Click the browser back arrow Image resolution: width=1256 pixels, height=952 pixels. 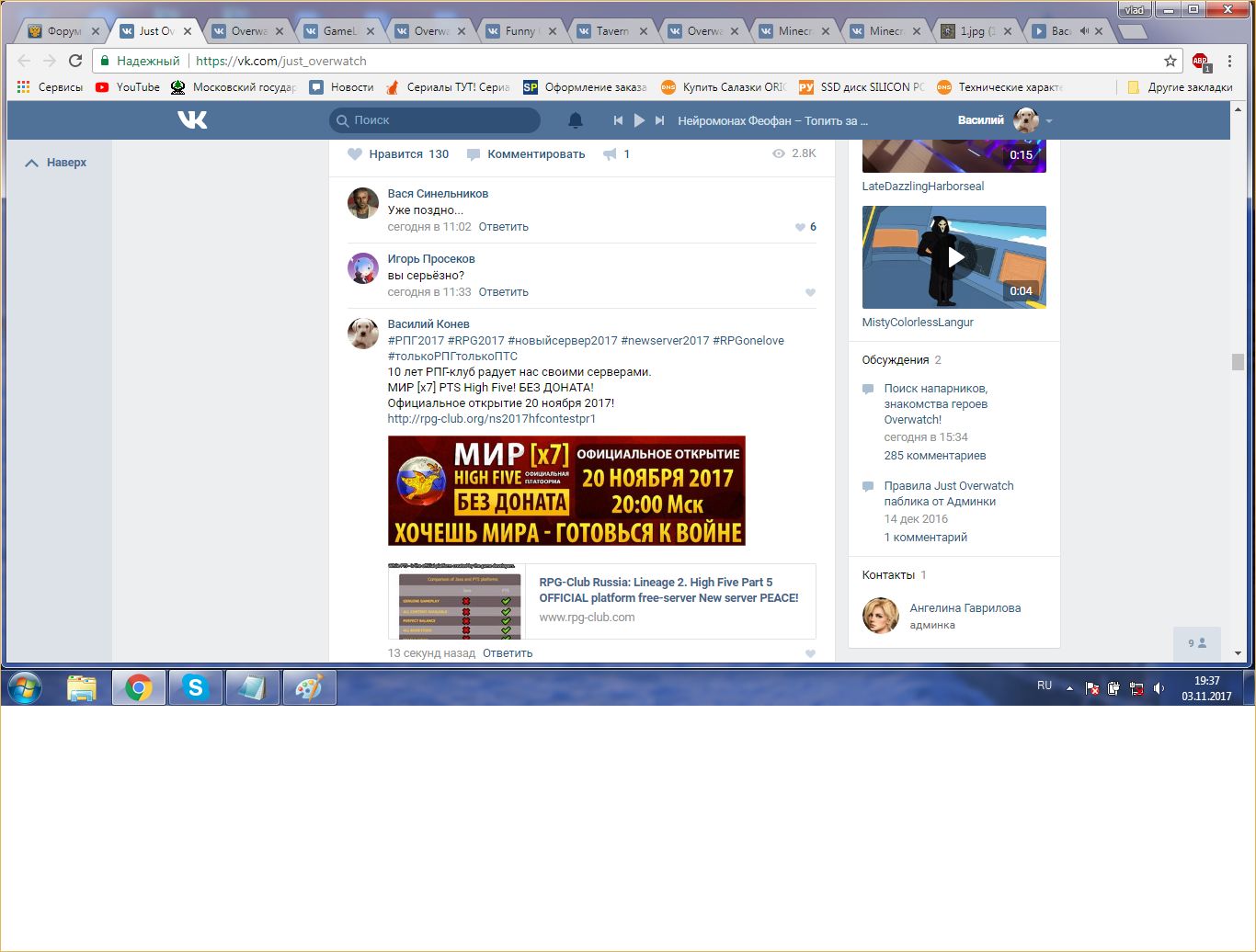coord(25,61)
